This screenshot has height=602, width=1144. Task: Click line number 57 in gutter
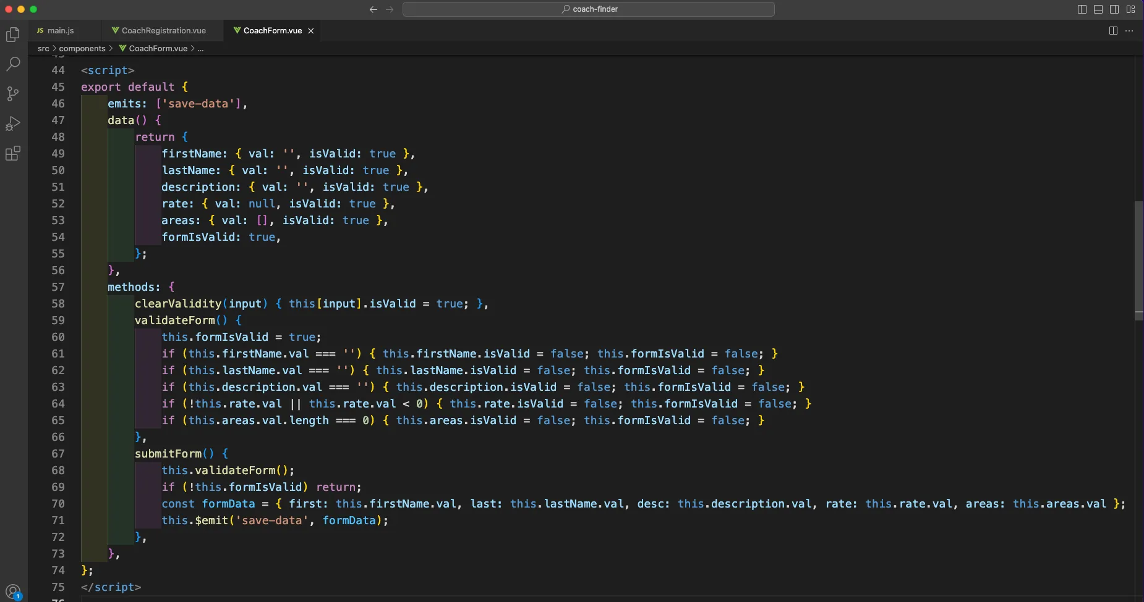click(58, 287)
